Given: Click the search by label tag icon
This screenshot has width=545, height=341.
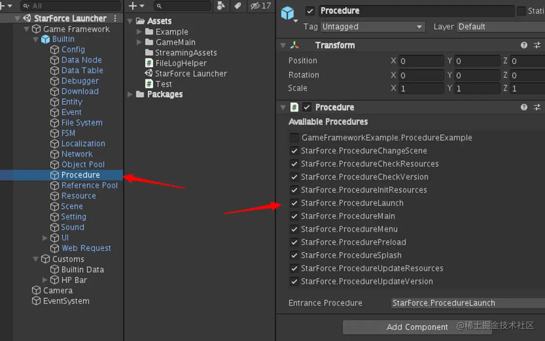Looking at the screenshot, I should pyautogui.click(x=238, y=5).
